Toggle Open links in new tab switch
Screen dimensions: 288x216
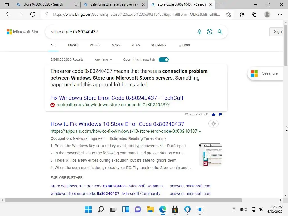point(164,60)
